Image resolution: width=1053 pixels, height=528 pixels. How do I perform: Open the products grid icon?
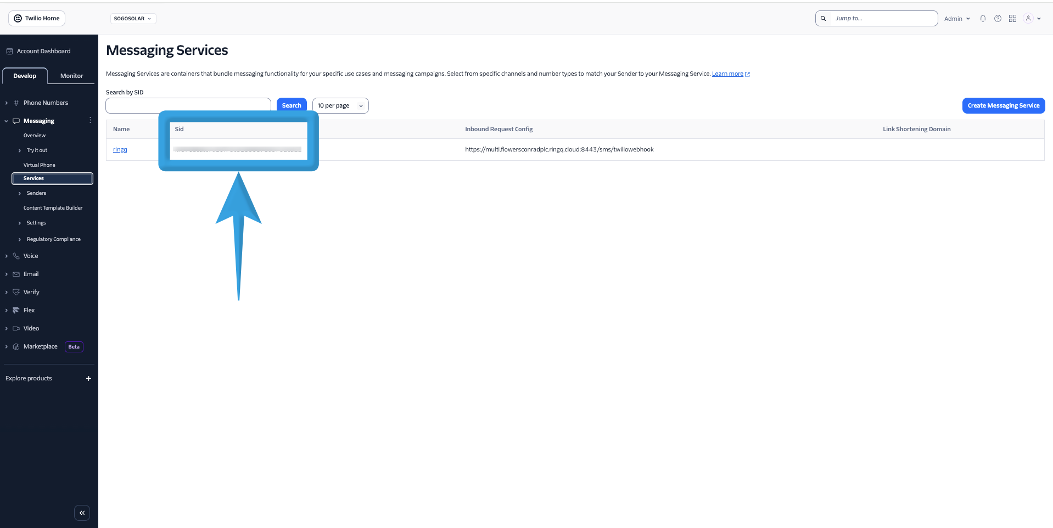click(x=1012, y=18)
